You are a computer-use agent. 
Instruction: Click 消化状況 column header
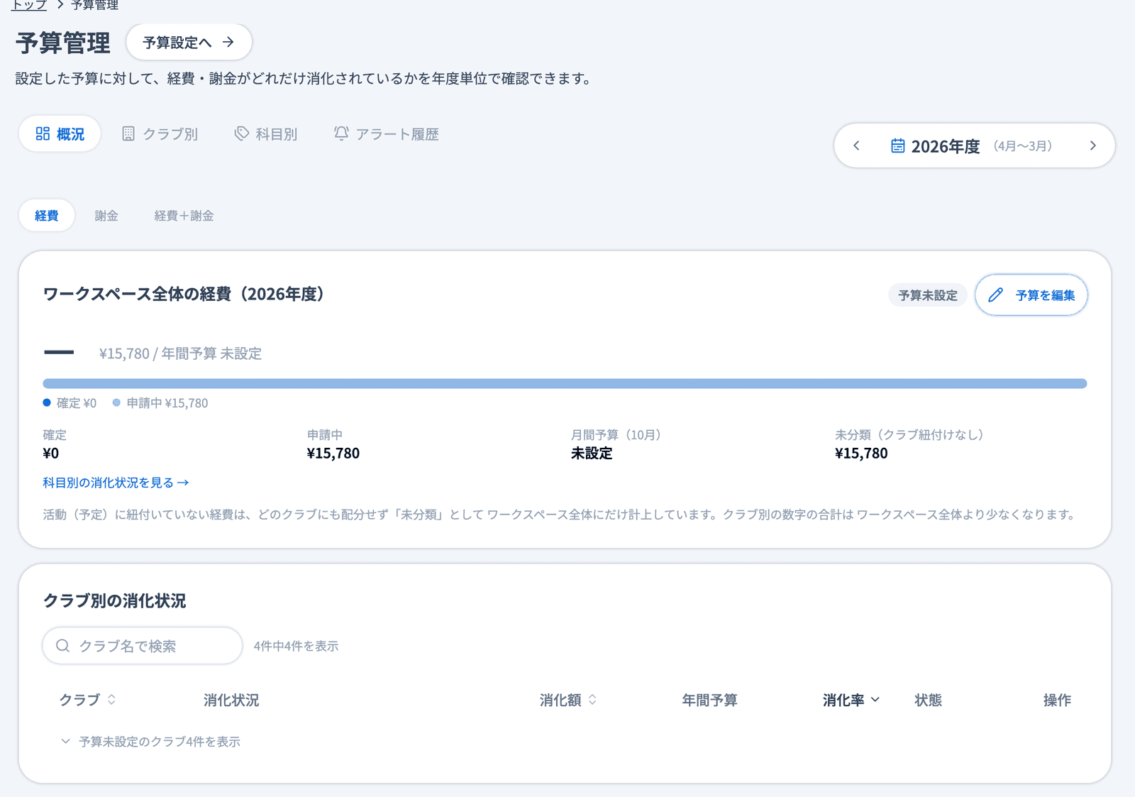pos(231,700)
